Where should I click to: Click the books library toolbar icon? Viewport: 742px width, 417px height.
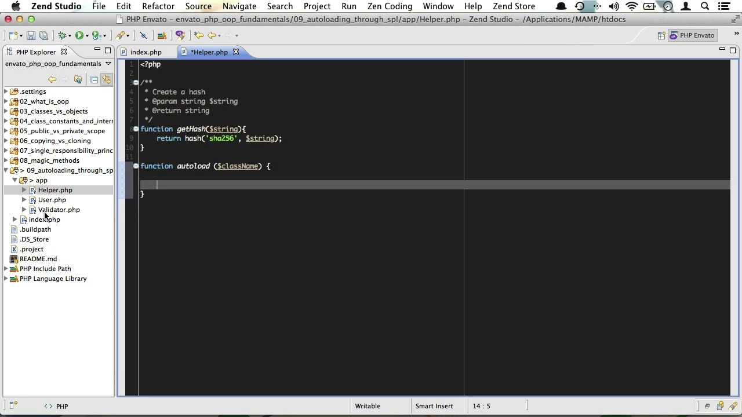click(x=162, y=35)
